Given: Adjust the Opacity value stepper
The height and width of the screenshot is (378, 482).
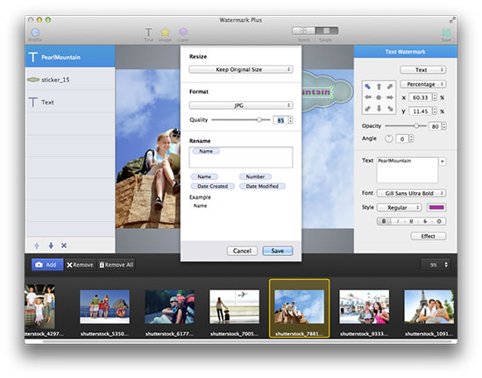Looking at the screenshot, I should pyautogui.click(x=444, y=125).
